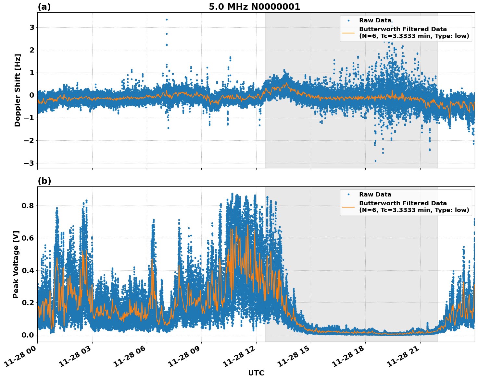Select the "Peak Voltage [V]" y-axis label
This screenshot has height=380, width=478.
(16, 264)
